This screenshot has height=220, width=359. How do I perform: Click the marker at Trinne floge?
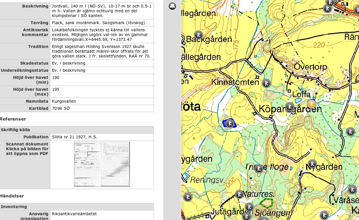tap(259, 168)
